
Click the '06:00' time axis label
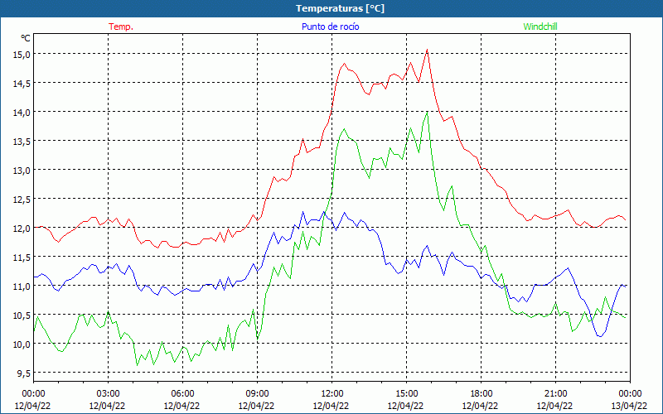(182, 394)
